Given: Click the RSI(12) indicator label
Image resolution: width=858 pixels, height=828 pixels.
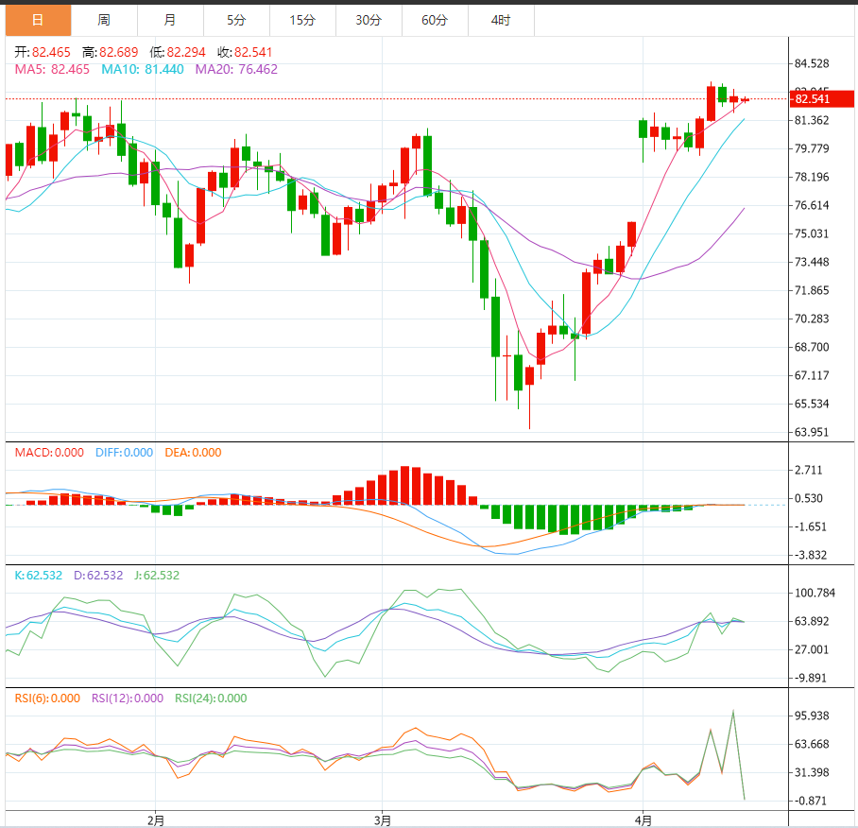Looking at the screenshot, I should click(x=127, y=699).
